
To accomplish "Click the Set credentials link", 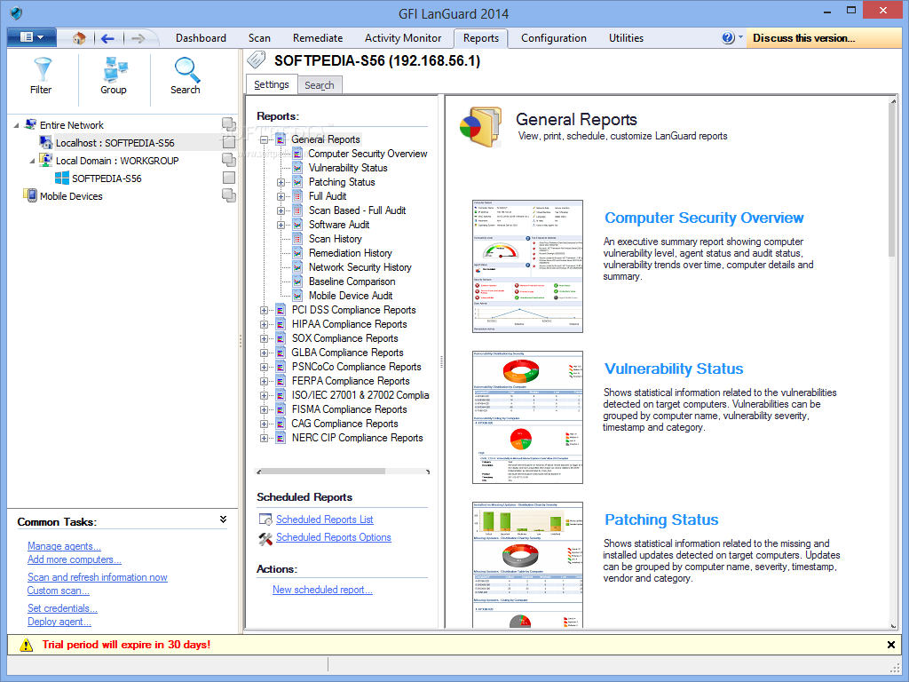I will (x=63, y=607).
